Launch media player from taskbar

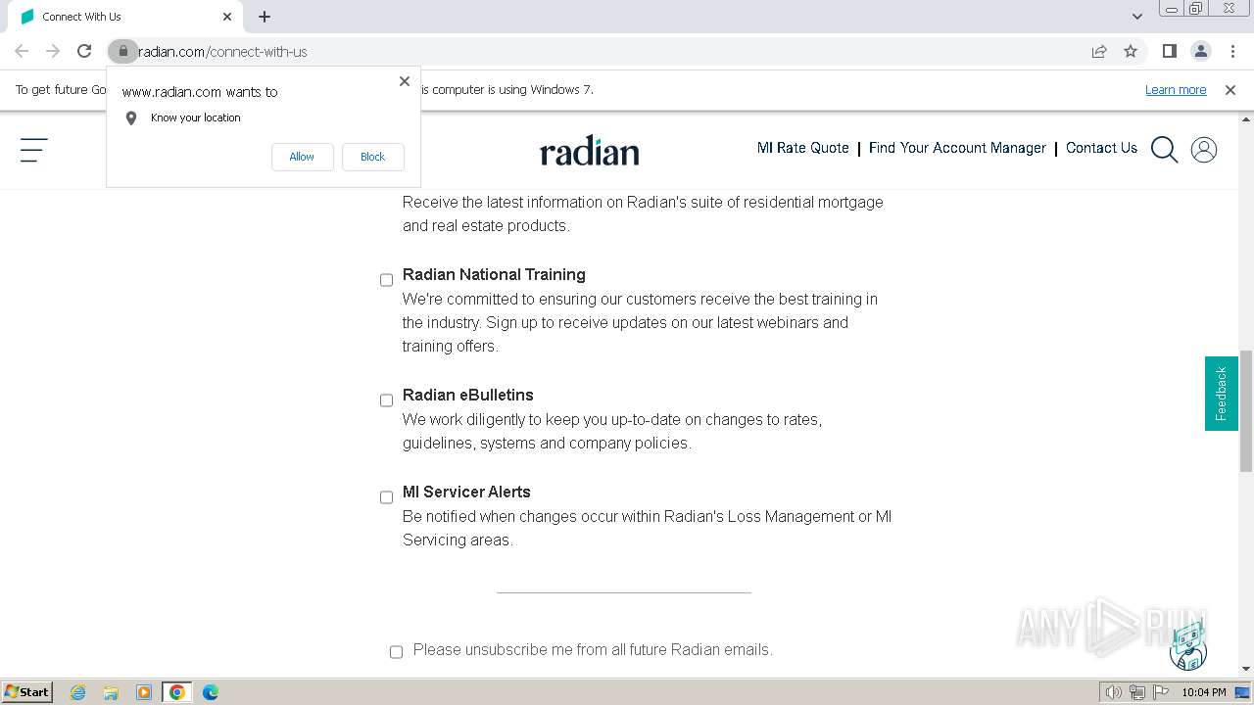coord(144,692)
